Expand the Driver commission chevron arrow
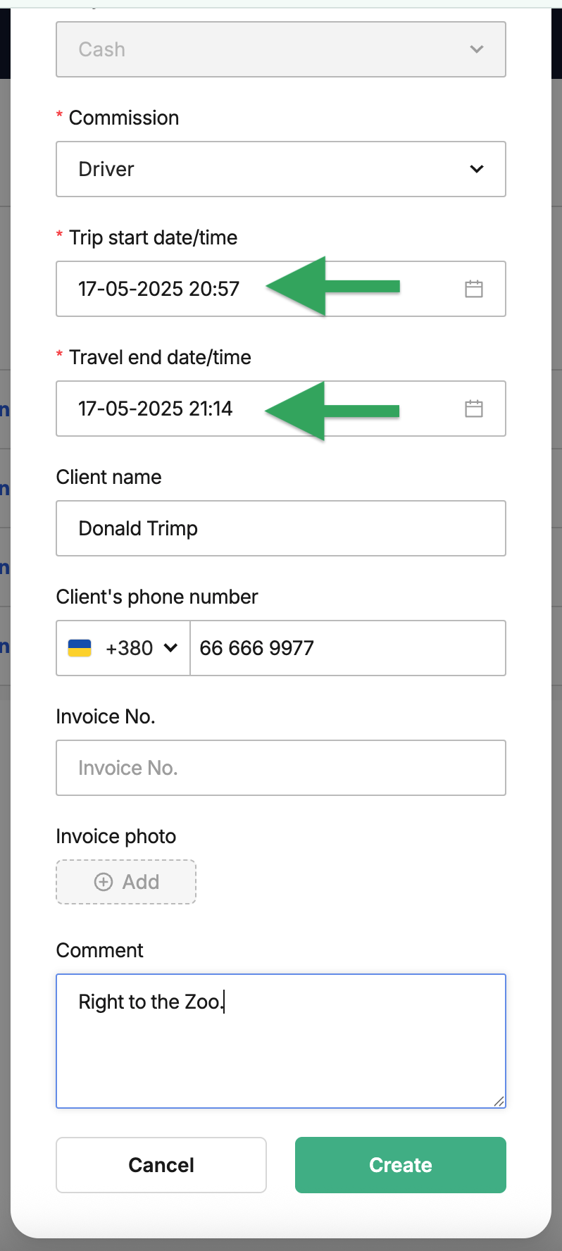 477,169
